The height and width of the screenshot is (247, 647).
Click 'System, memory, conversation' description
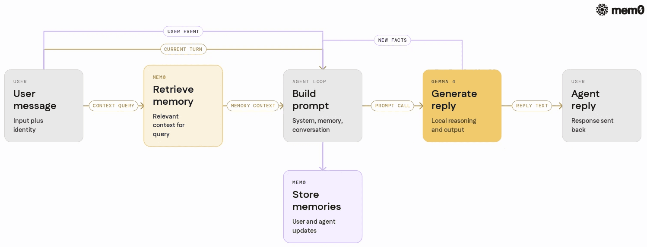point(317,125)
